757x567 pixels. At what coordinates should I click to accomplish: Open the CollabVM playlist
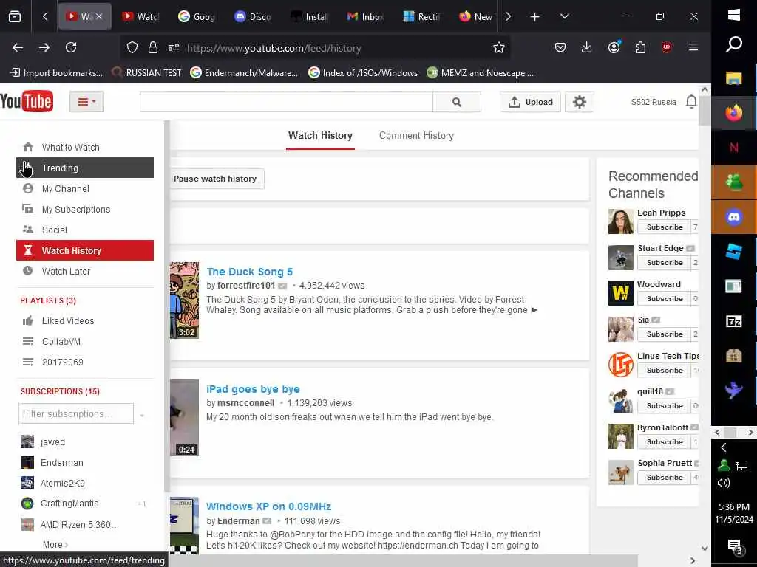click(x=85, y=341)
